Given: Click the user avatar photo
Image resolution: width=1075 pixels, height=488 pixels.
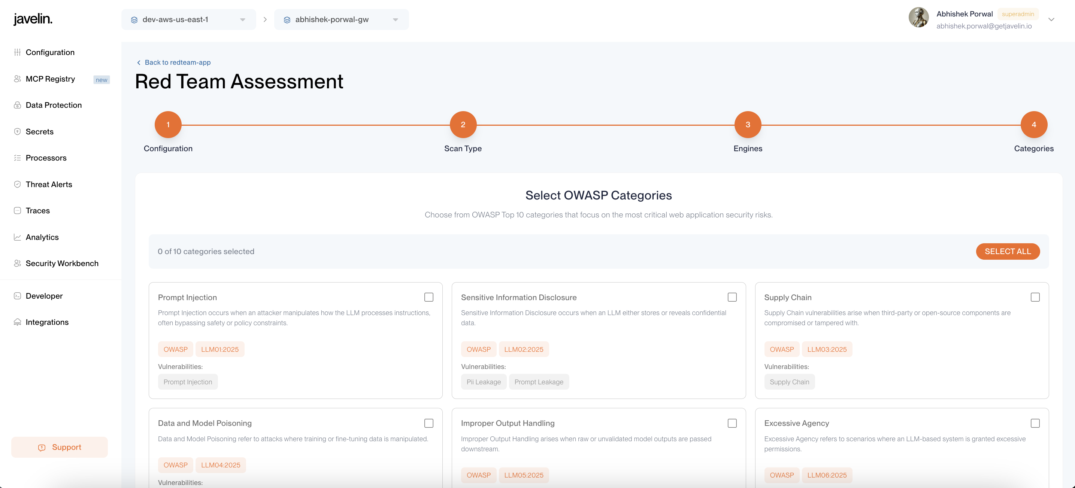Looking at the screenshot, I should click(918, 18).
